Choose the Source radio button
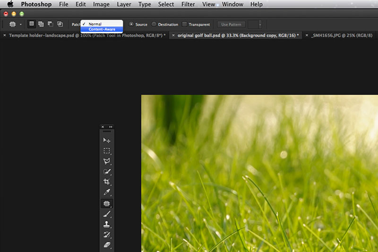 (132, 25)
